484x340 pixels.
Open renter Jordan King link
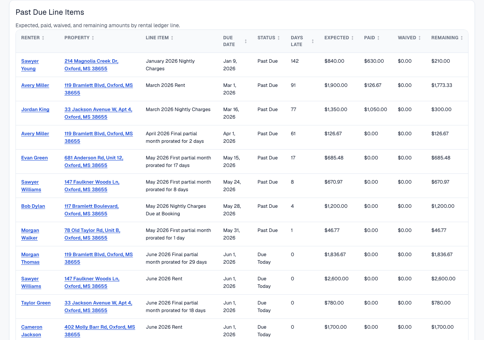pos(35,110)
